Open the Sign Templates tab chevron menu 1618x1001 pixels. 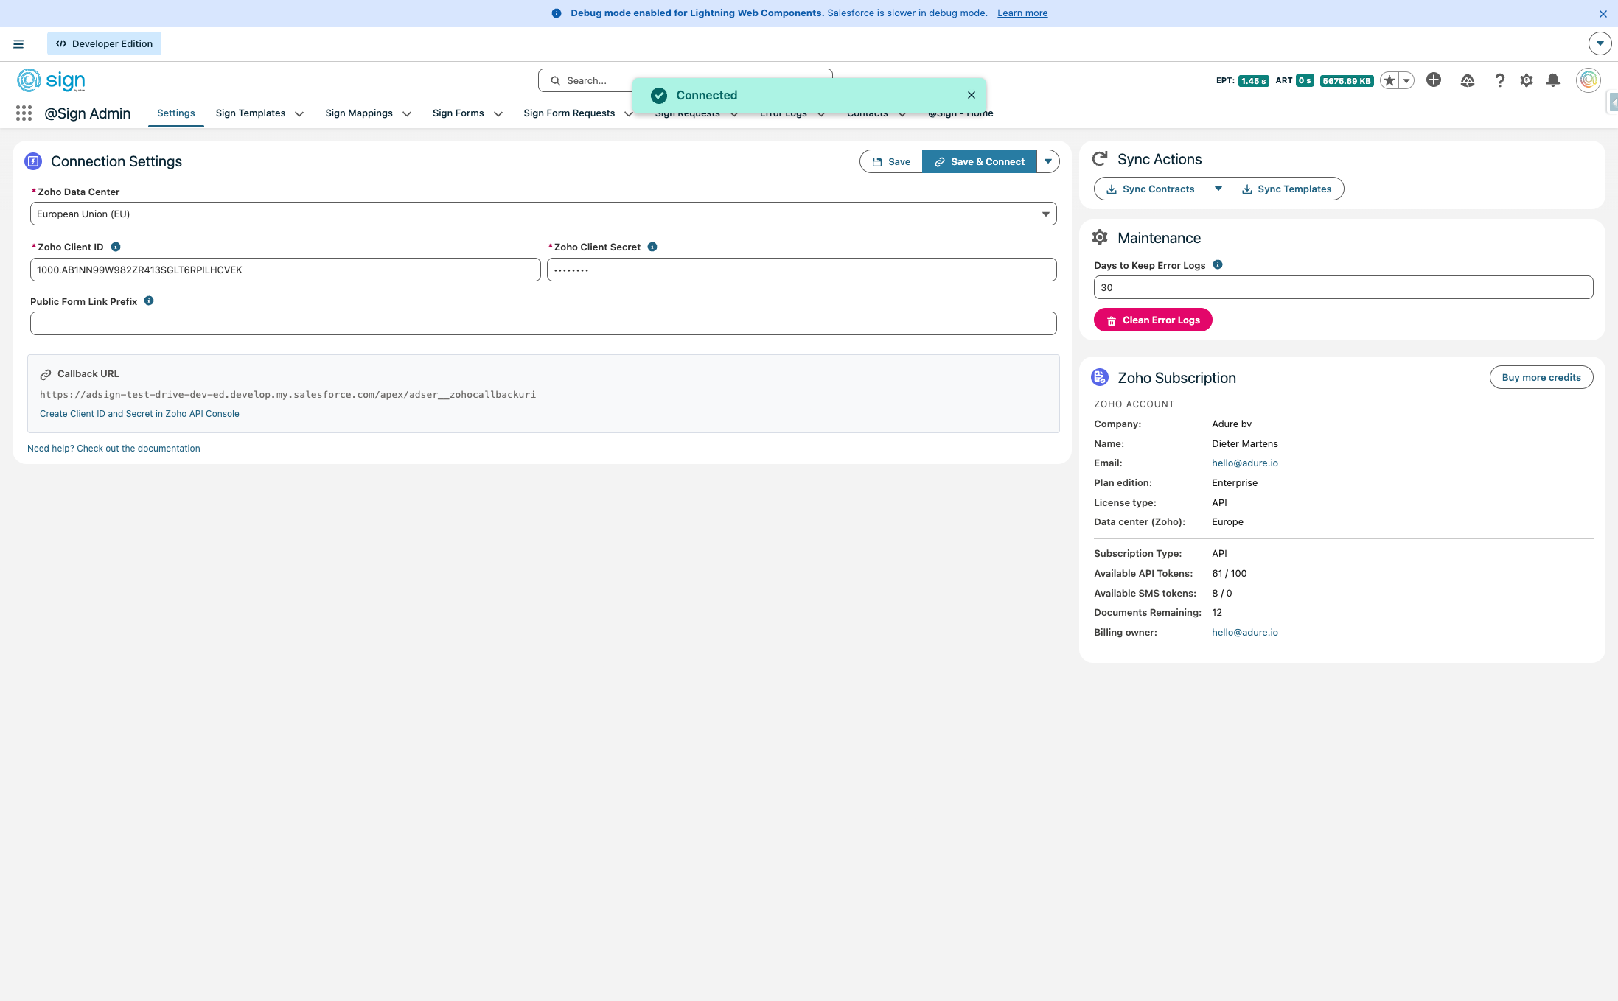tap(299, 114)
